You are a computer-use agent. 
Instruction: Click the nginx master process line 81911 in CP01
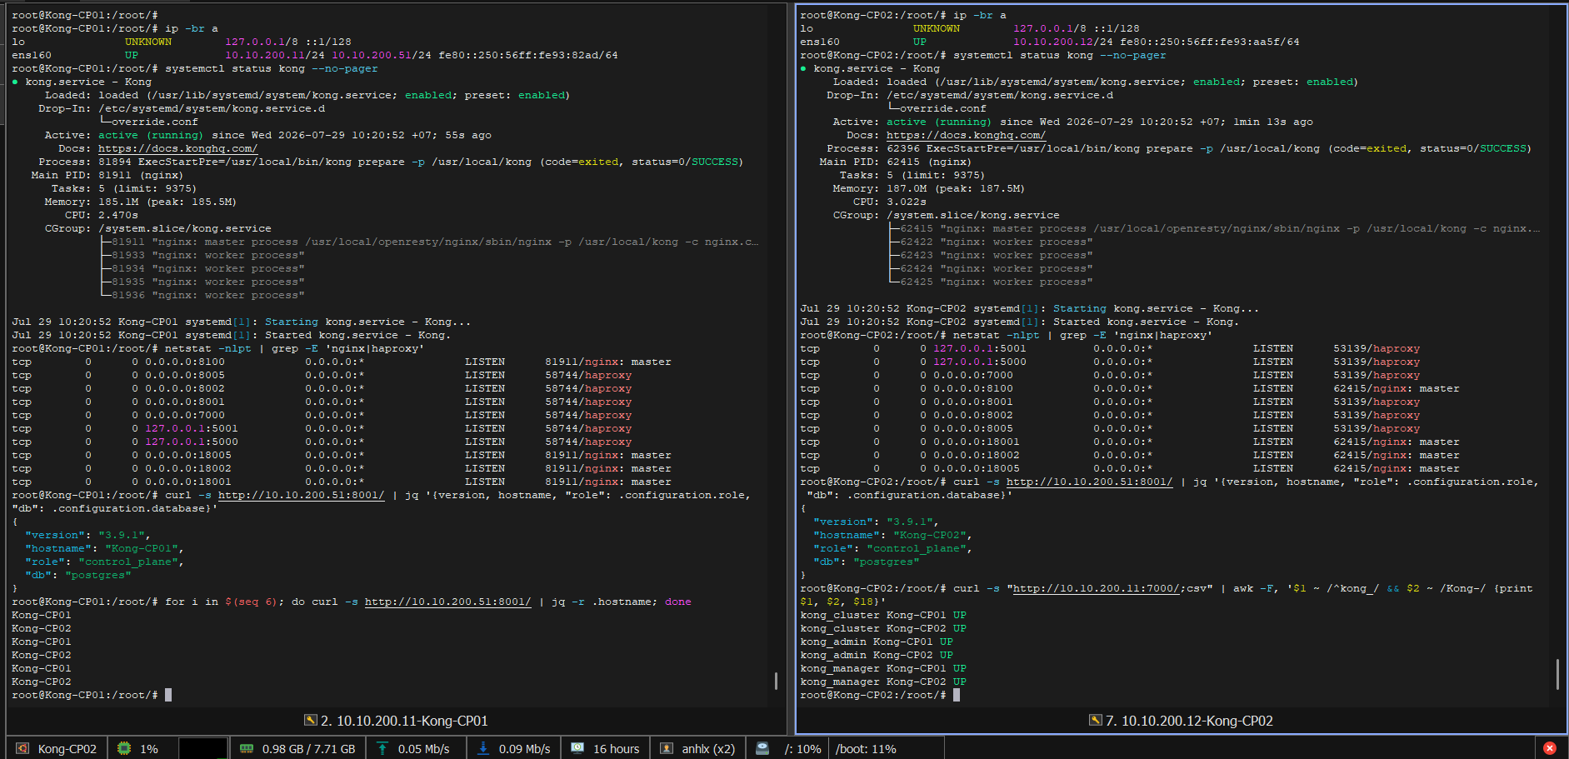click(x=429, y=242)
